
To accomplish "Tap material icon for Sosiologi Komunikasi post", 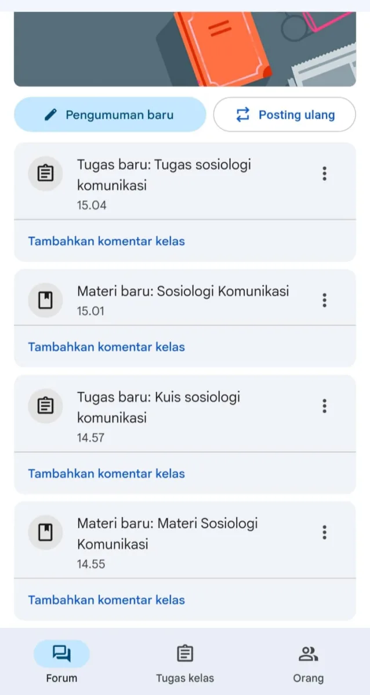I will [45, 300].
